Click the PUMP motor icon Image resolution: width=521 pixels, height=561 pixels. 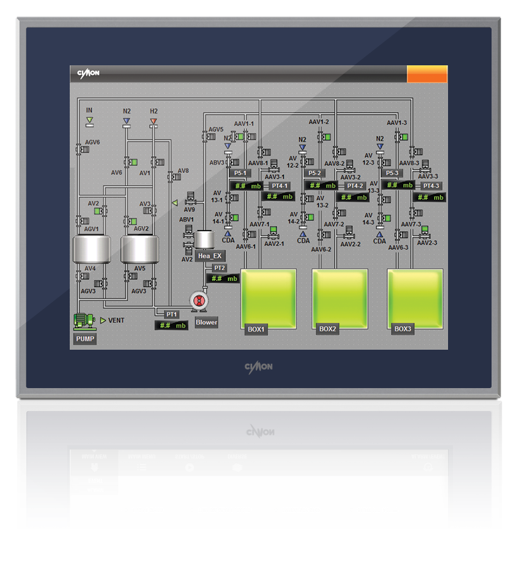click(x=83, y=320)
